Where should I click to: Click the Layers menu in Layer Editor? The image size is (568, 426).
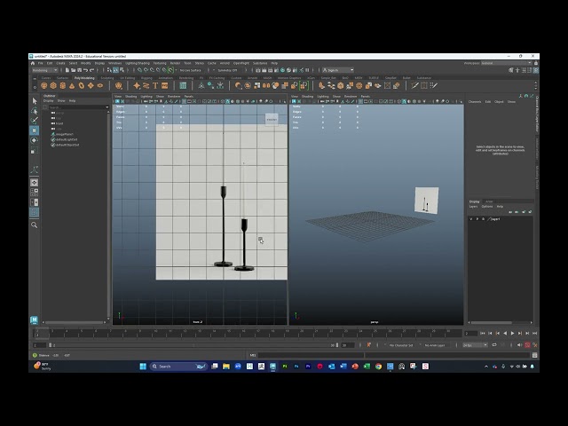tap(473, 207)
